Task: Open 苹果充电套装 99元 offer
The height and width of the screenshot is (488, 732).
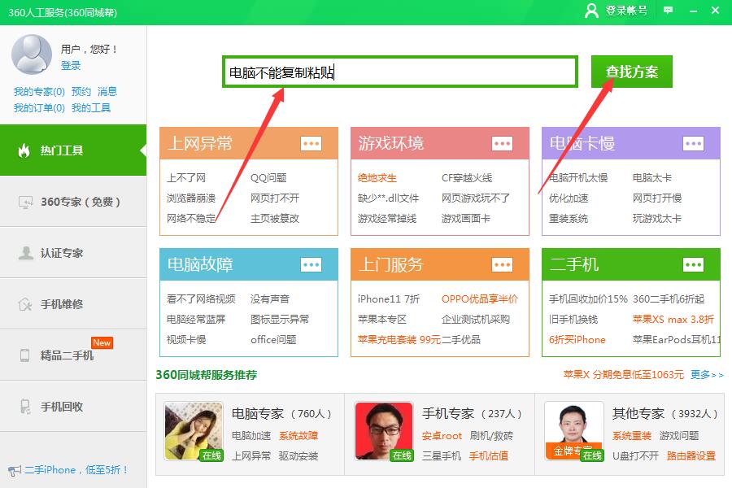Action: [x=399, y=339]
